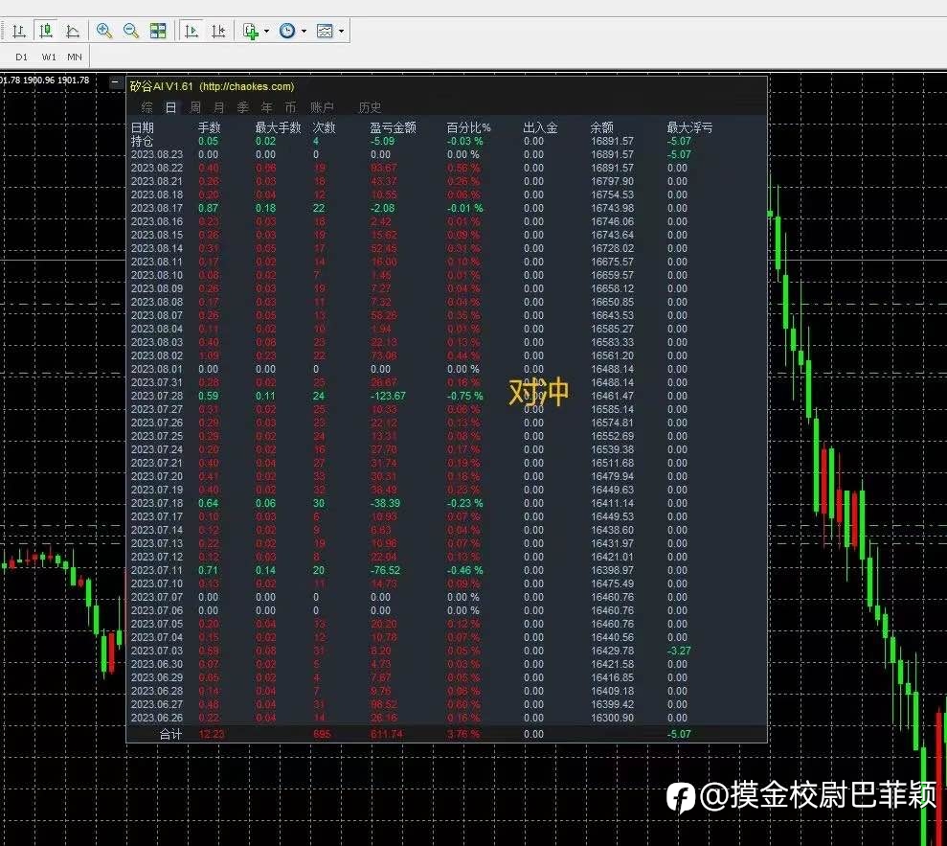
Task: Open the http://chaokes.com link
Action: pos(247,86)
